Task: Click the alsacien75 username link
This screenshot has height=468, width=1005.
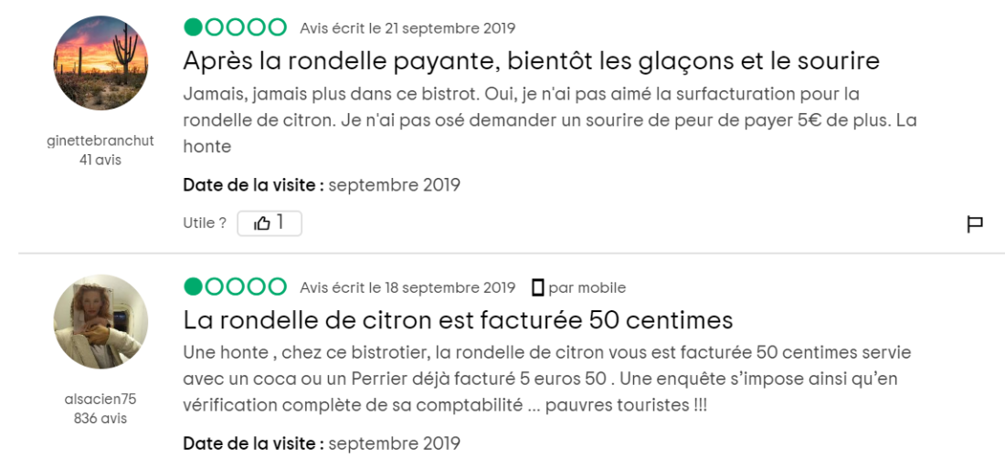Action: (x=100, y=400)
